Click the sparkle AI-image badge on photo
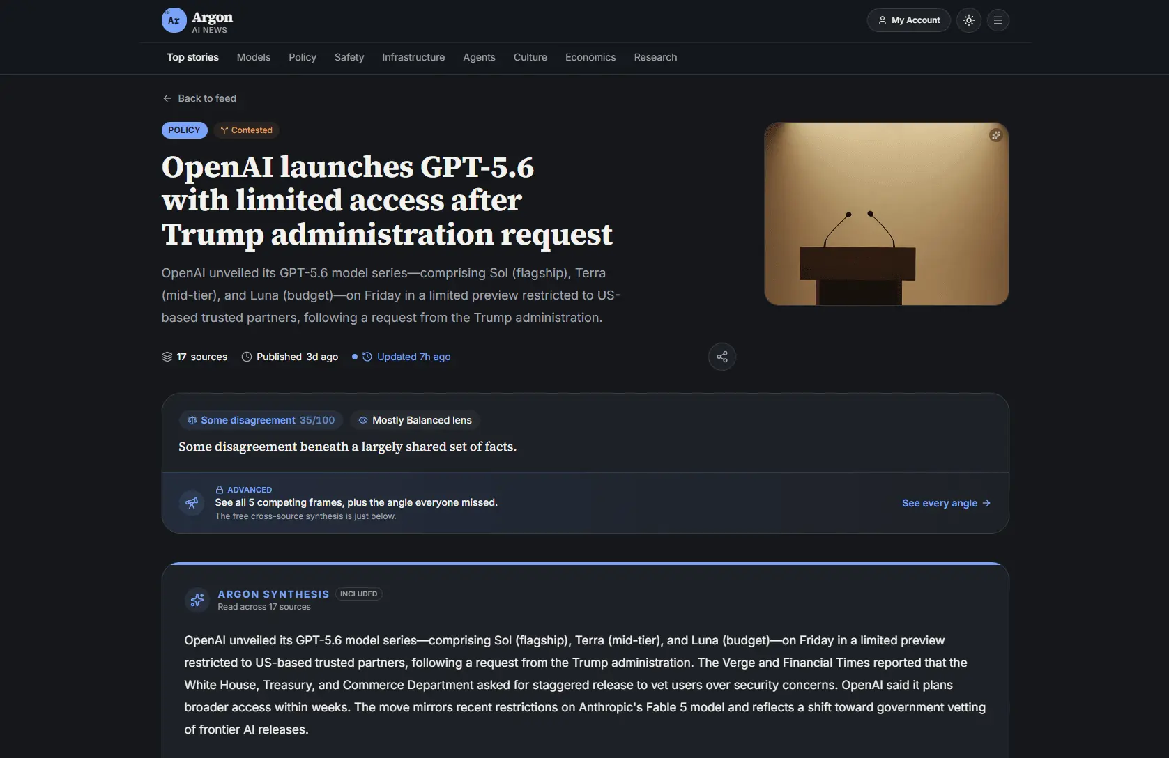 tap(995, 135)
